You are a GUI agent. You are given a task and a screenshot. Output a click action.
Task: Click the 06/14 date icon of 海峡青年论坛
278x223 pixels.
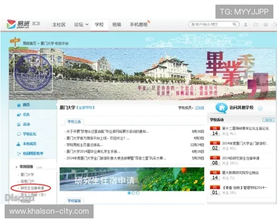pyautogui.click(x=215, y=131)
